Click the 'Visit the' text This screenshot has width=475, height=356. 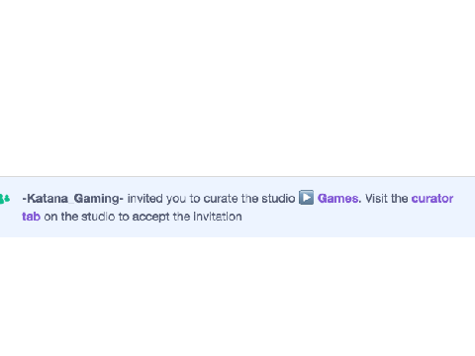click(387, 199)
